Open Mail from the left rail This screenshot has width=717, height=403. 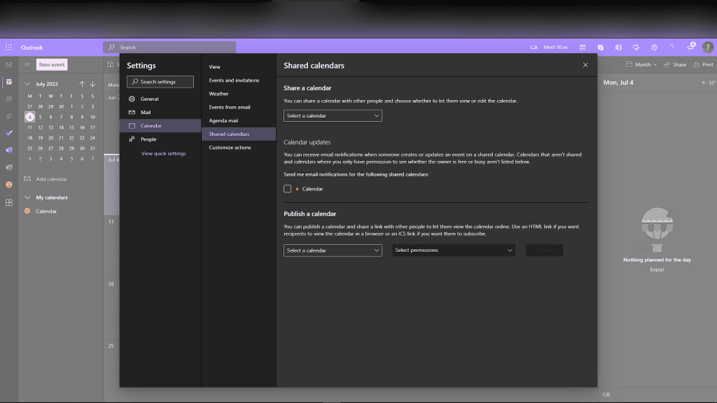click(8, 65)
